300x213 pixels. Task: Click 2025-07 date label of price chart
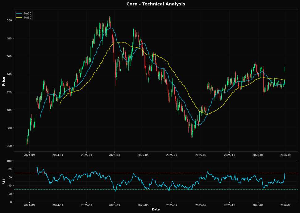click(172, 155)
